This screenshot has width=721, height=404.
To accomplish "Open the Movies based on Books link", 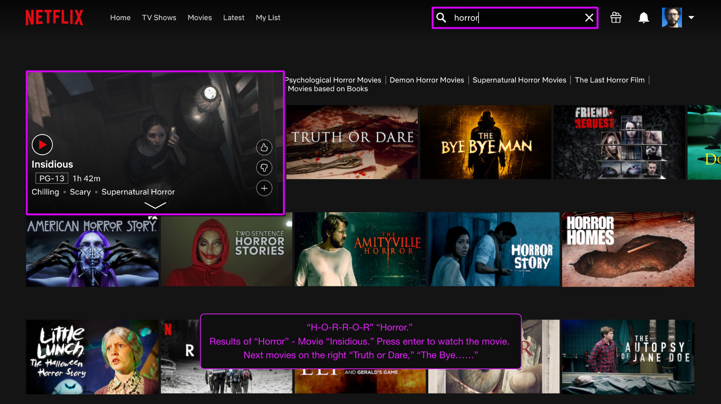I will pos(328,89).
